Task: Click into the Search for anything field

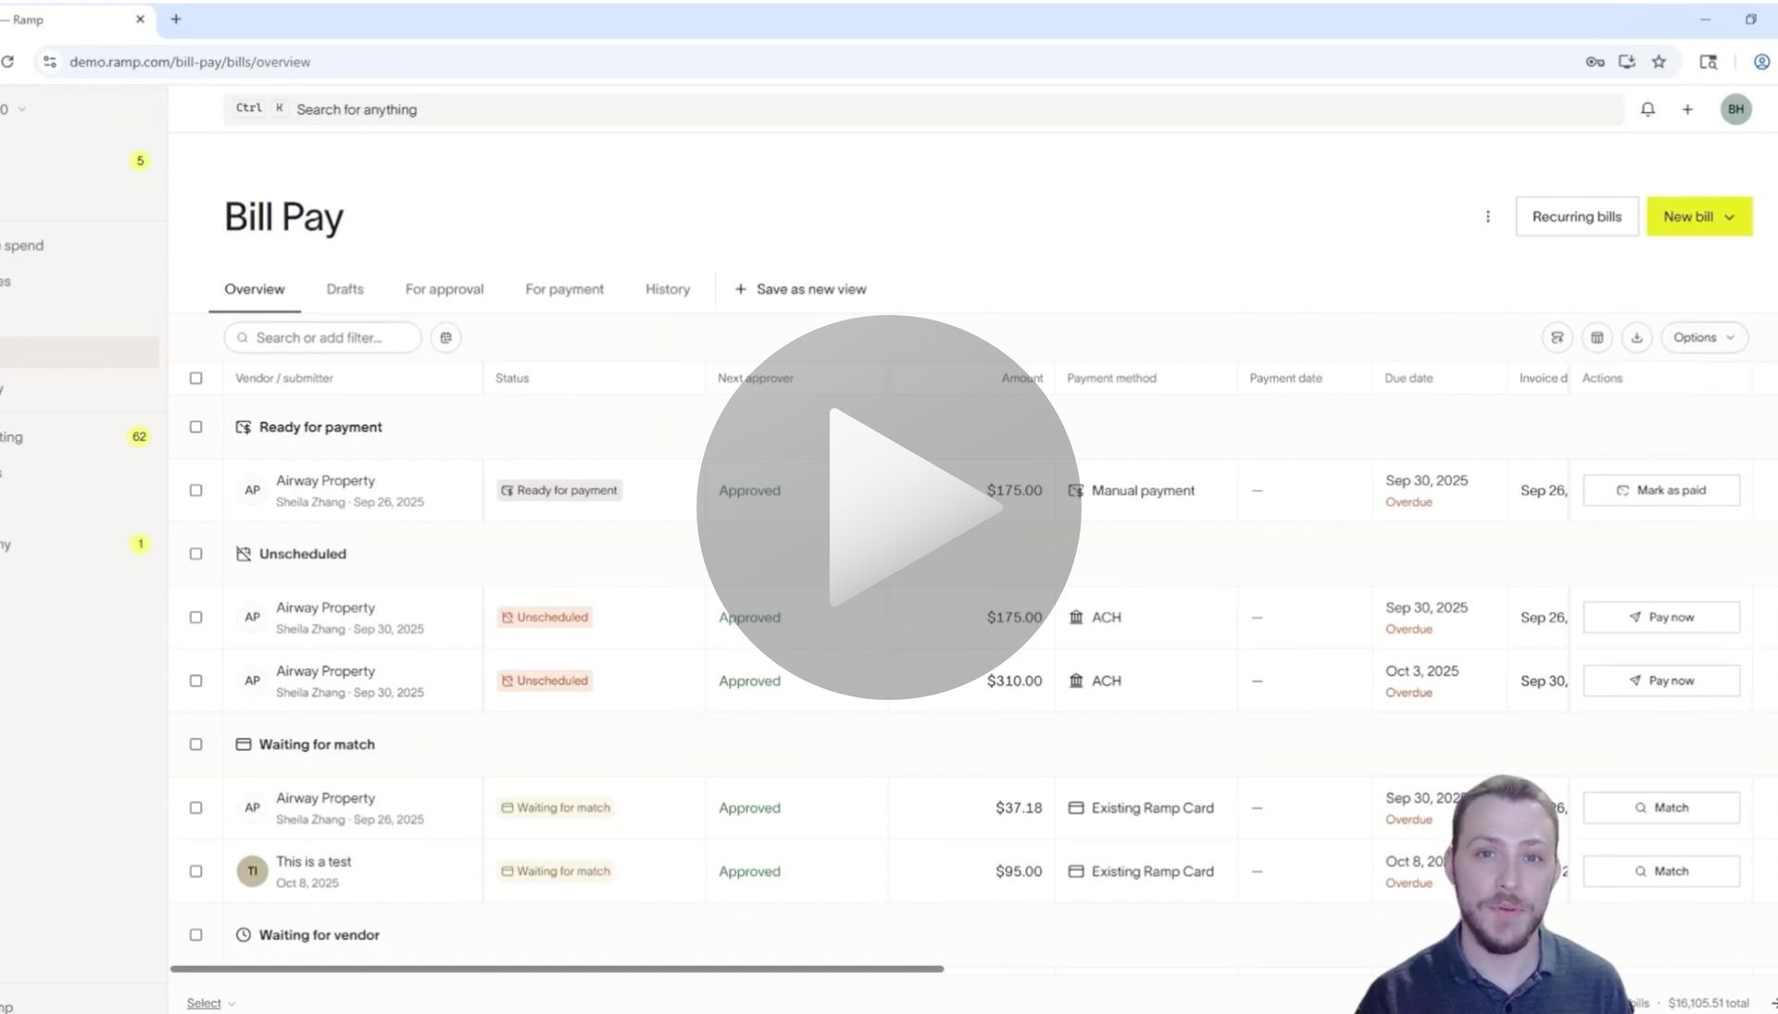Action: pyautogui.click(x=556, y=108)
